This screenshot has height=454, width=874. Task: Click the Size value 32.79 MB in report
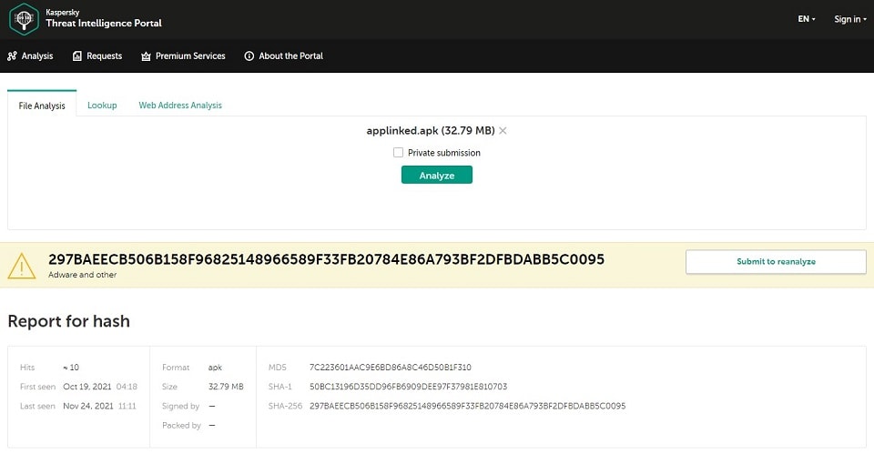[226, 387]
